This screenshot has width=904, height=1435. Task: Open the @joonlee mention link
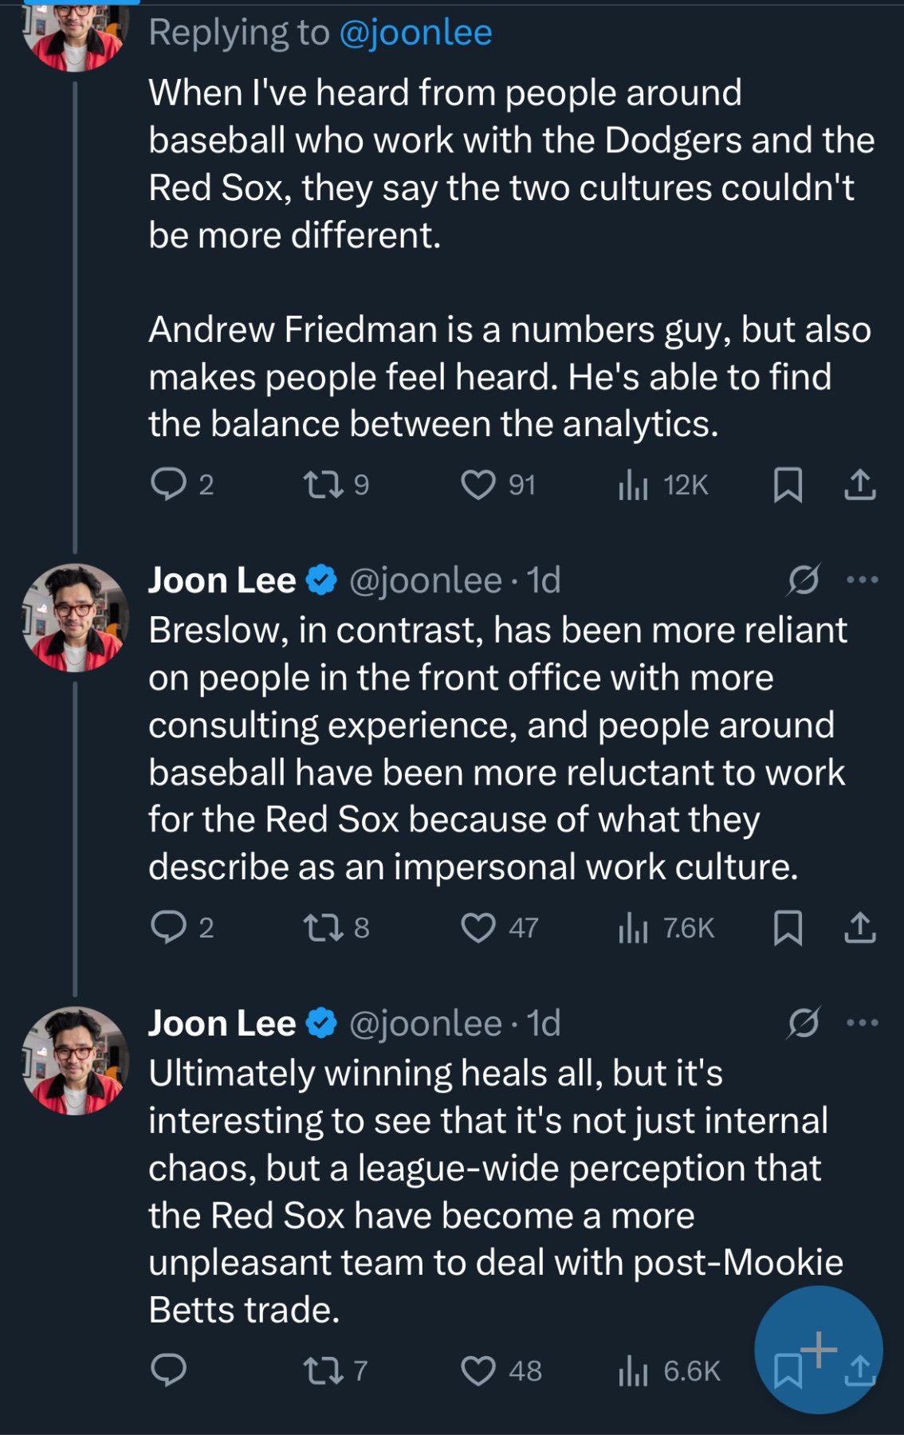tap(415, 33)
